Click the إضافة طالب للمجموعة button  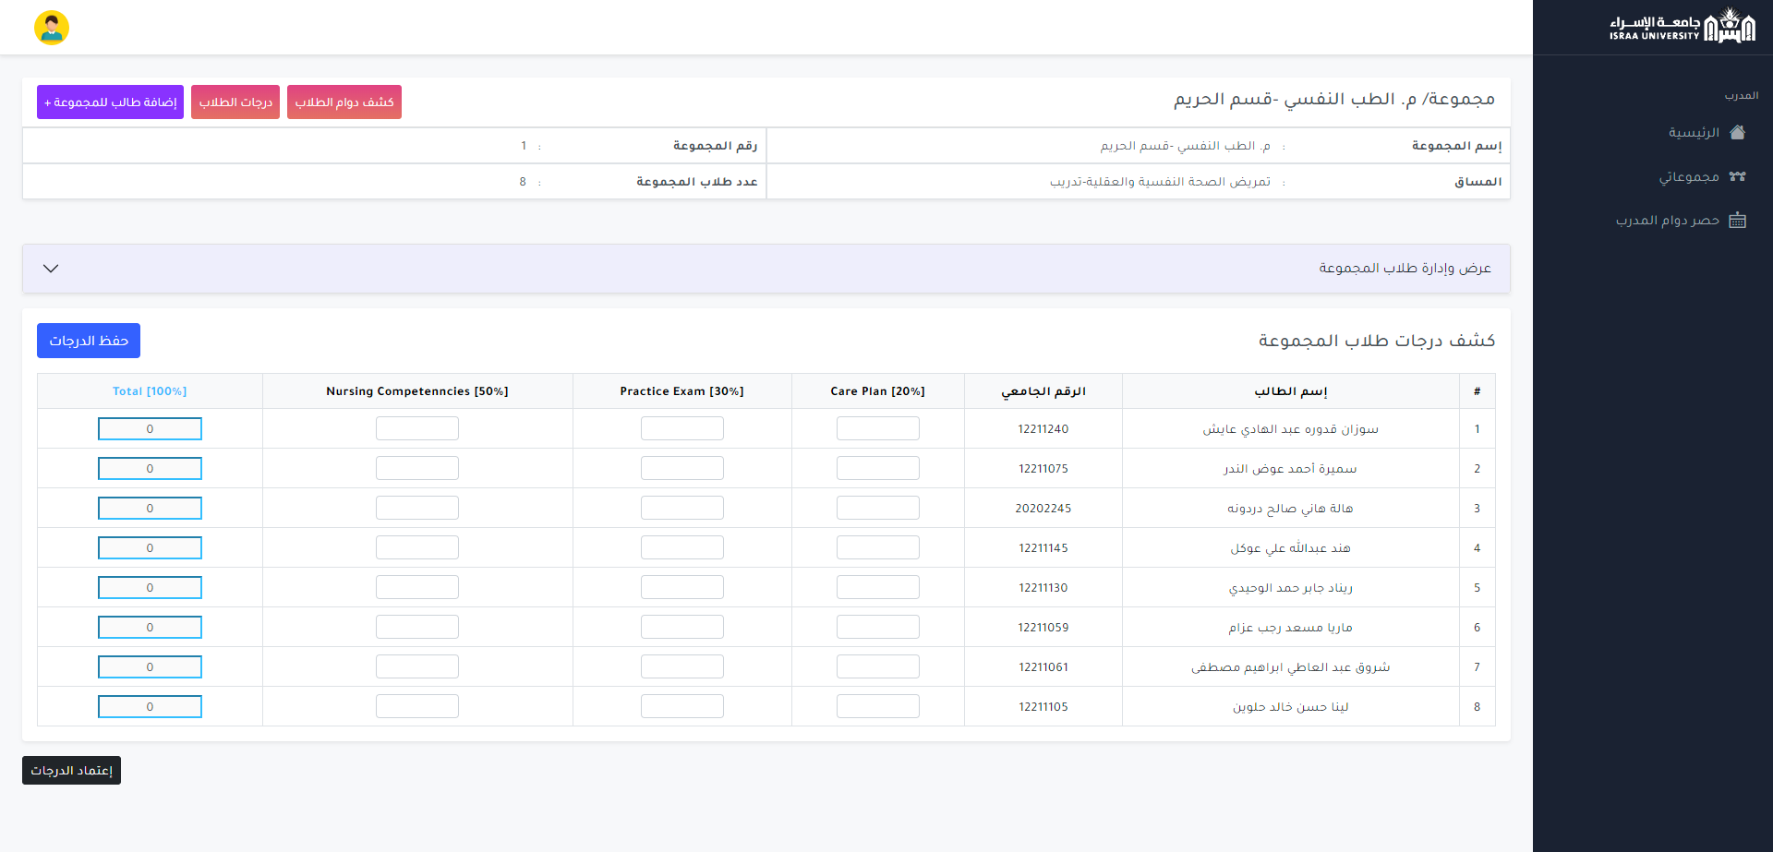coord(110,102)
